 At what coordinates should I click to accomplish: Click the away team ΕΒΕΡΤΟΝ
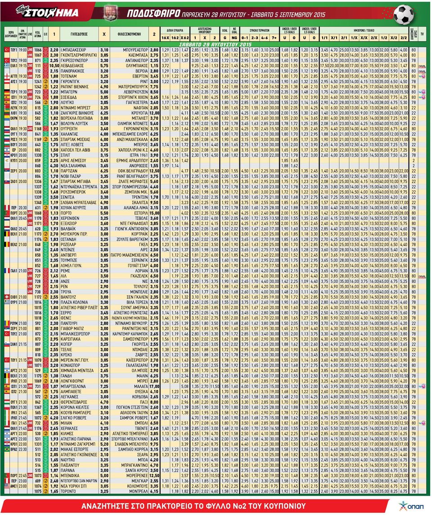pyautogui.click(x=140, y=76)
